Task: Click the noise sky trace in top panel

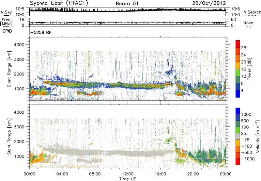Action: click(x=128, y=10)
